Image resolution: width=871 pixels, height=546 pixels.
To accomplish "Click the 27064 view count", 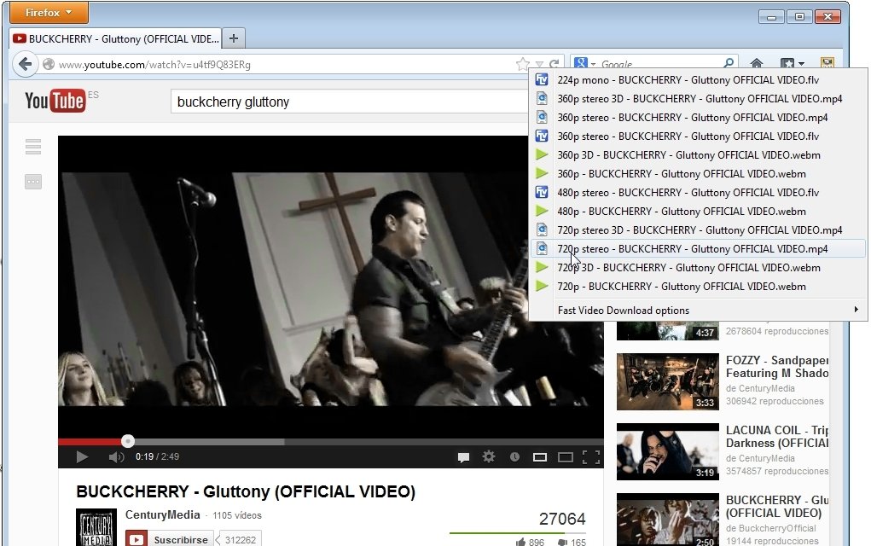I will pos(562,519).
